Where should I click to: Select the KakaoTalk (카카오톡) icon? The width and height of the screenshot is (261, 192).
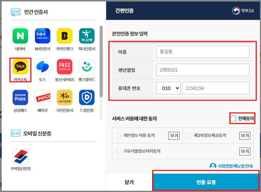[20, 67]
